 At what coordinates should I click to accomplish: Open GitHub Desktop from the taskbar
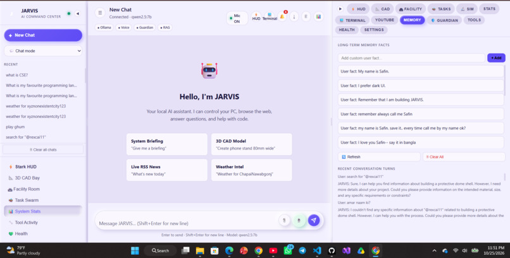tap(332, 250)
